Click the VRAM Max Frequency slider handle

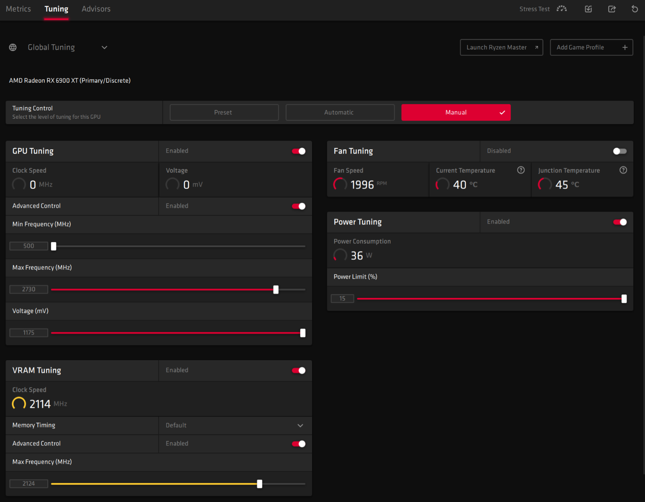click(x=259, y=484)
